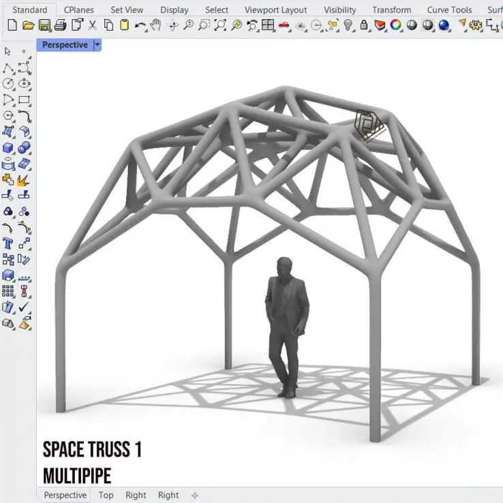Screen dimensions: 503x503
Task: Open the Perspective viewport dropdown arrow
Action: tap(97, 45)
